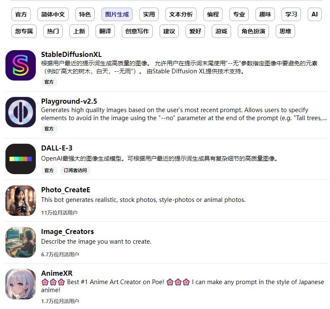Switch to the 实用 category
330x309 pixels.
point(149,14)
